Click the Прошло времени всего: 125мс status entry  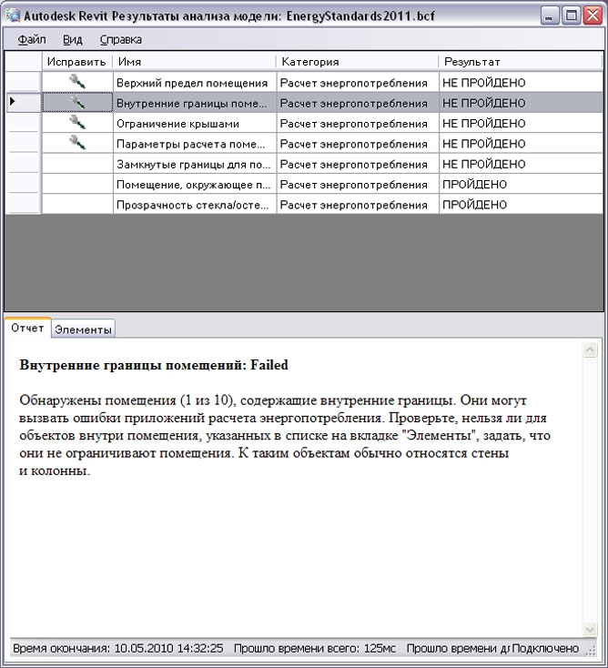coord(315,648)
